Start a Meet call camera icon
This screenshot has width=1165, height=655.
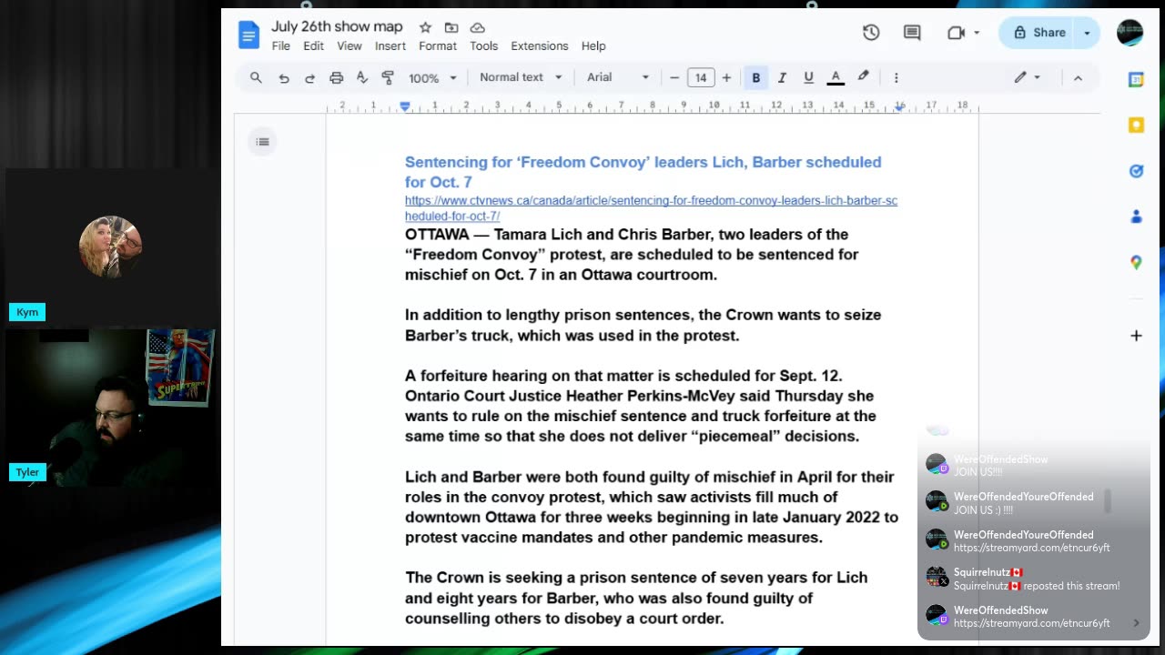(x=956, y=33)
